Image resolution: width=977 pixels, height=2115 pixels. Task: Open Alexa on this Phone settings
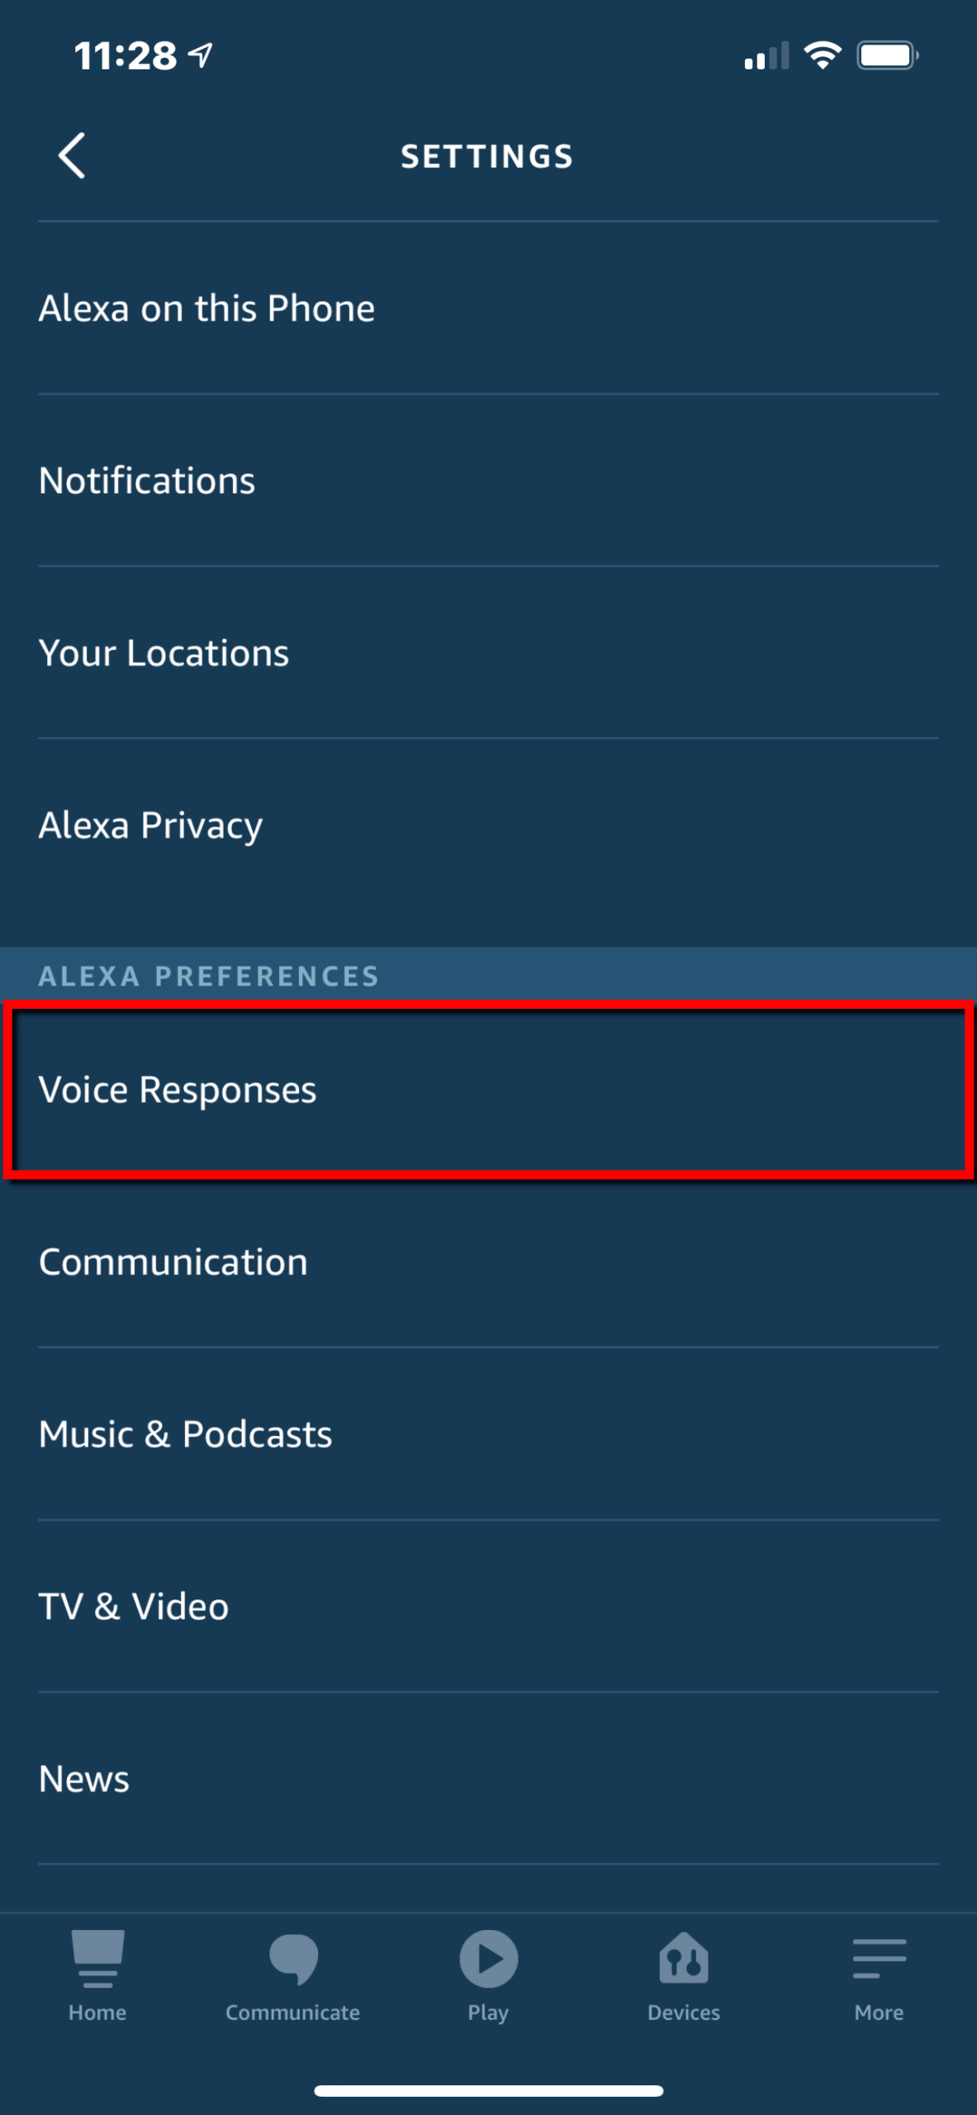pos(488,308)
